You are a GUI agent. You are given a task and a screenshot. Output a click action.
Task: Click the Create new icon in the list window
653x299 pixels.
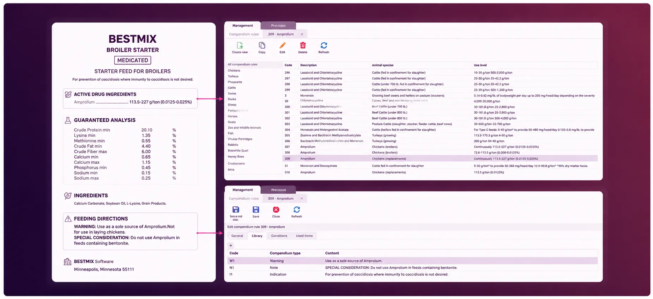(x=240, y=45)
